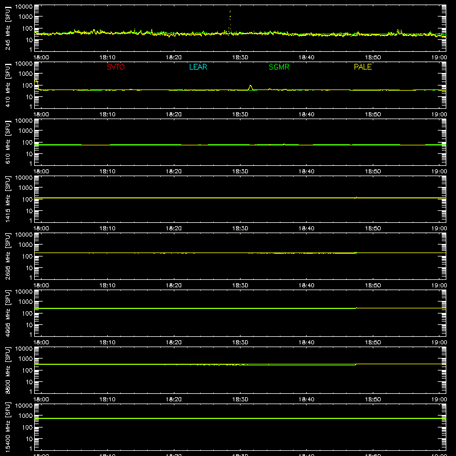Click 18:10 tick label under 410 MHz plot
Image resolution: width=456 pixels, height=456 pixels.
[107, 115]
